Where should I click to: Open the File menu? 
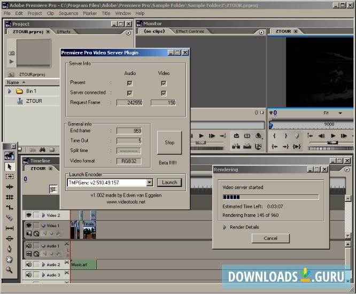[7, 13]
